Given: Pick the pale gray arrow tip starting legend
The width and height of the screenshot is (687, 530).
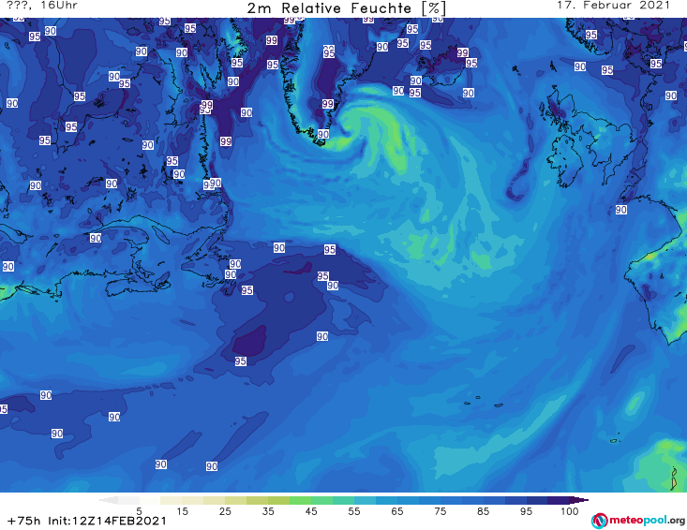Looking at the screenshot, I should click(108, 500).
